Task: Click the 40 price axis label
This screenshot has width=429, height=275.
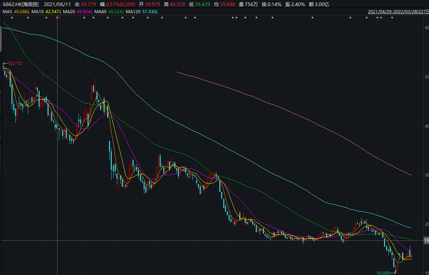Action: coord(426,126)
